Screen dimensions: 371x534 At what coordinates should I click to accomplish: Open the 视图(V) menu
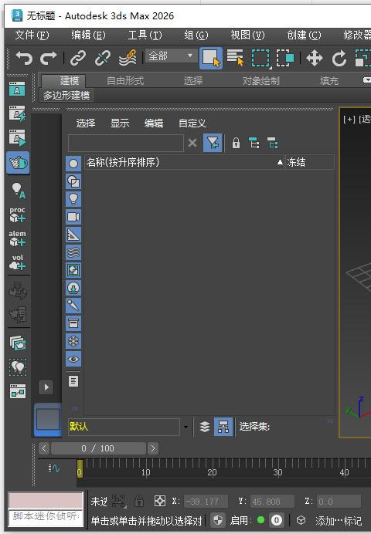(247, 35)
